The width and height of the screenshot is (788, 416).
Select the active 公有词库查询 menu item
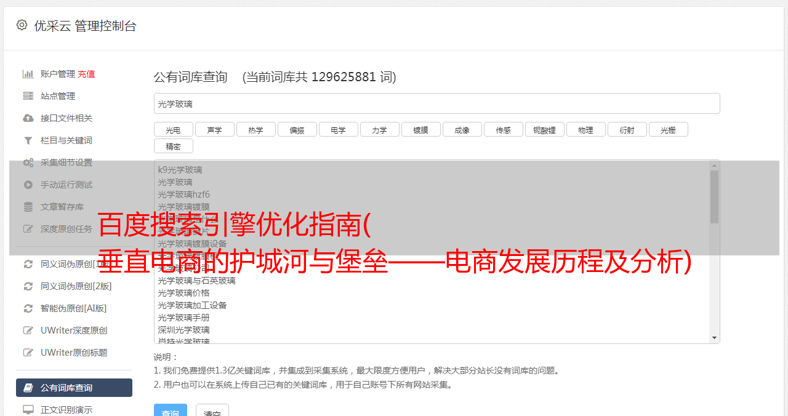pos(74,388)
